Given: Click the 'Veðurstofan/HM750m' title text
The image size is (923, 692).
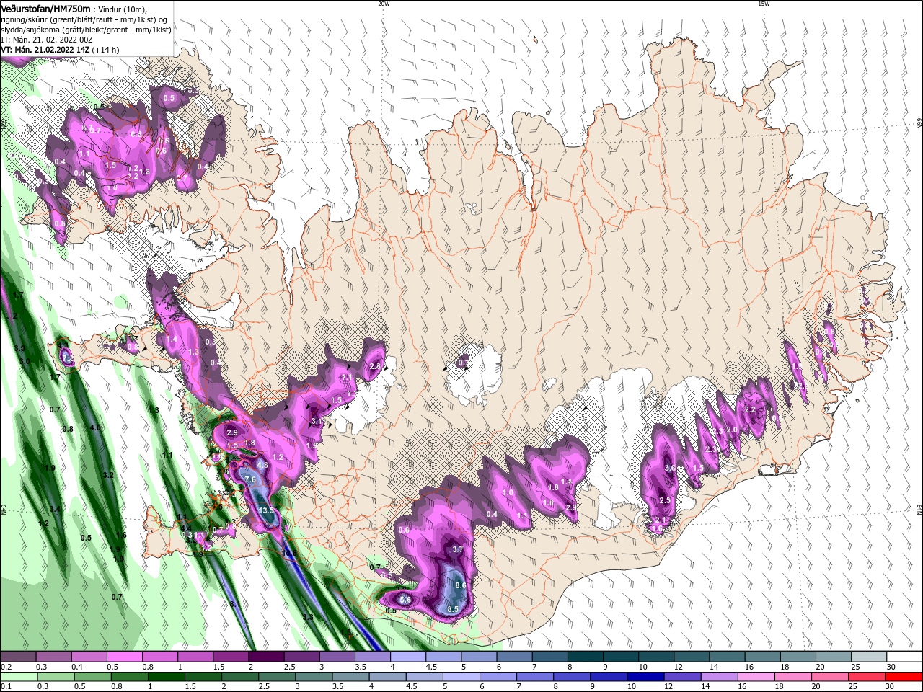Looking at the screenshot, I should pos(45,8).
